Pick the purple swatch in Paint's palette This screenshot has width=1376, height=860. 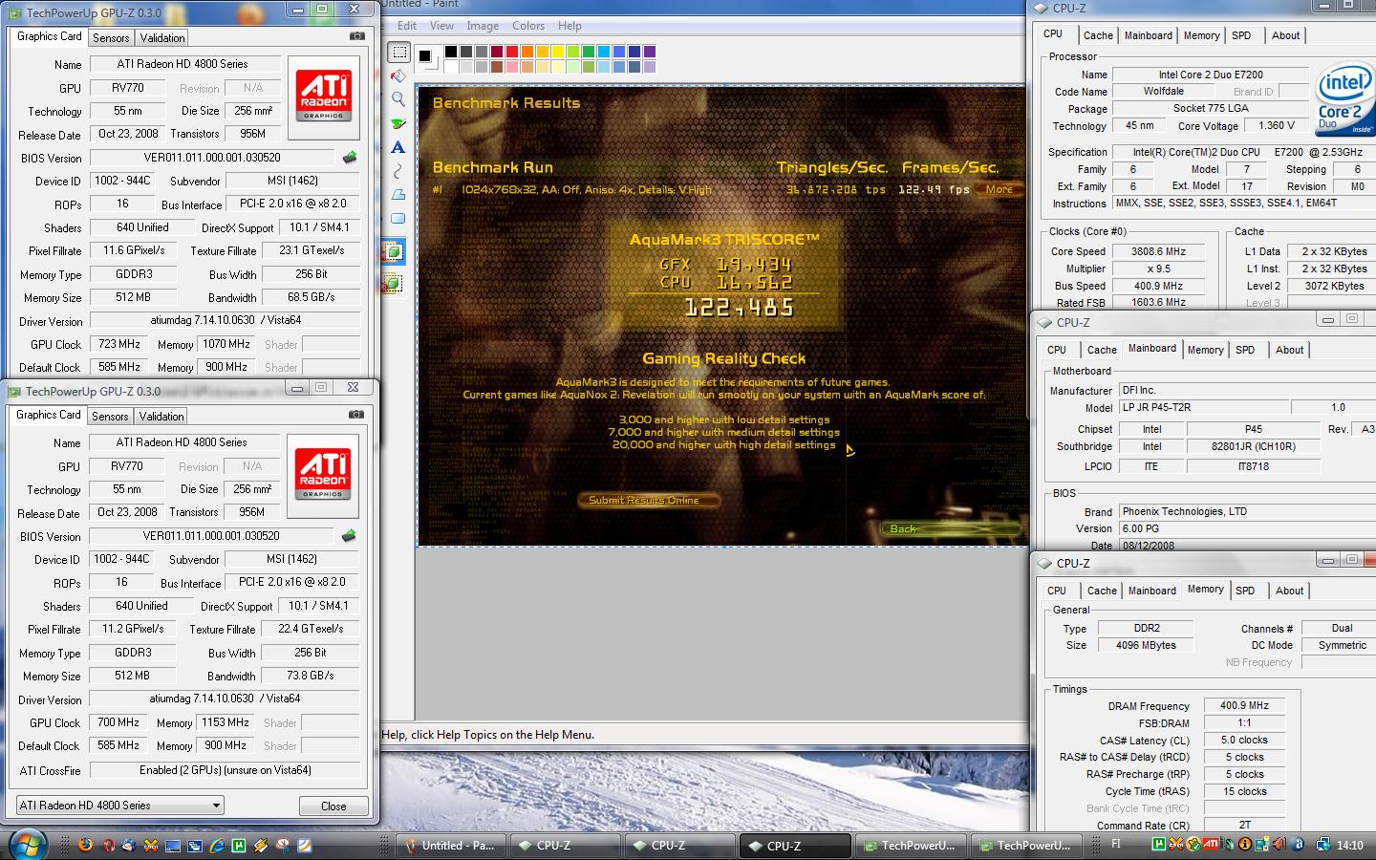[x=650, y=52]
